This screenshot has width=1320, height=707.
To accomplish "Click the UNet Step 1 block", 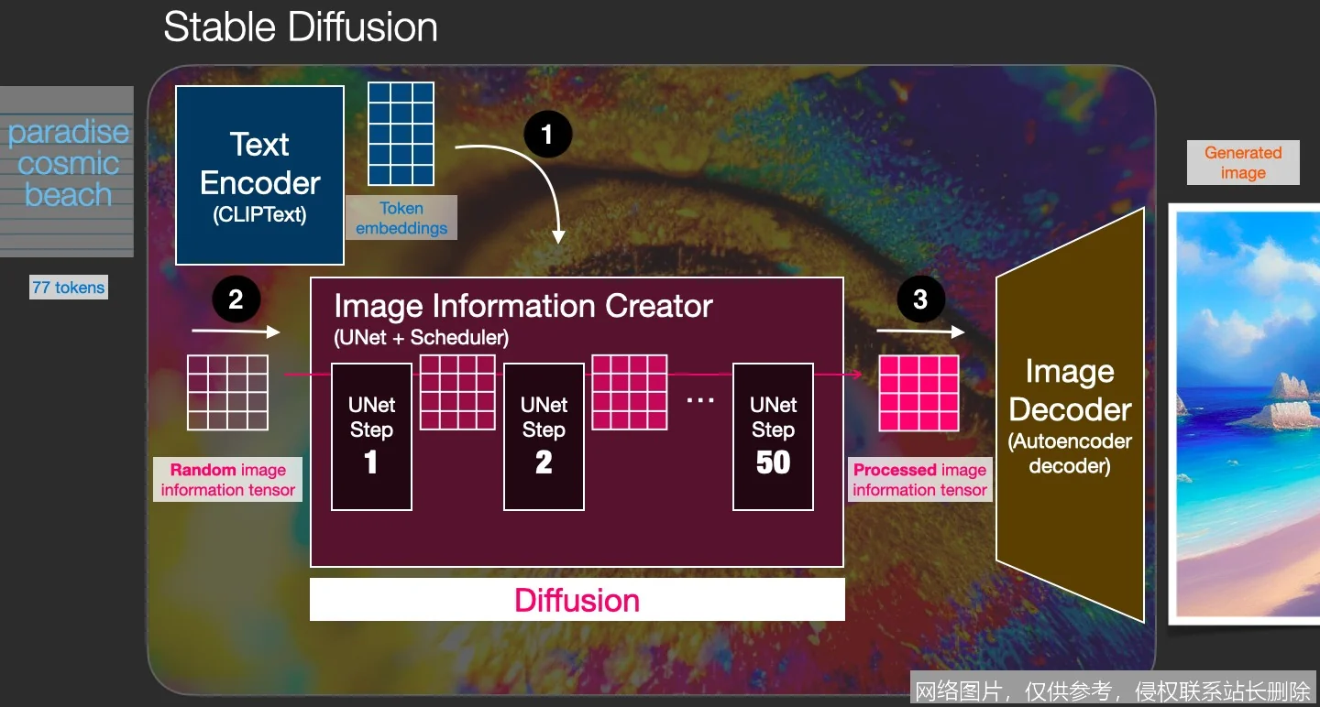I will coord(370,437).
